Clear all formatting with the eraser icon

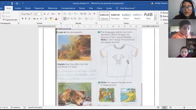(59, 14)
